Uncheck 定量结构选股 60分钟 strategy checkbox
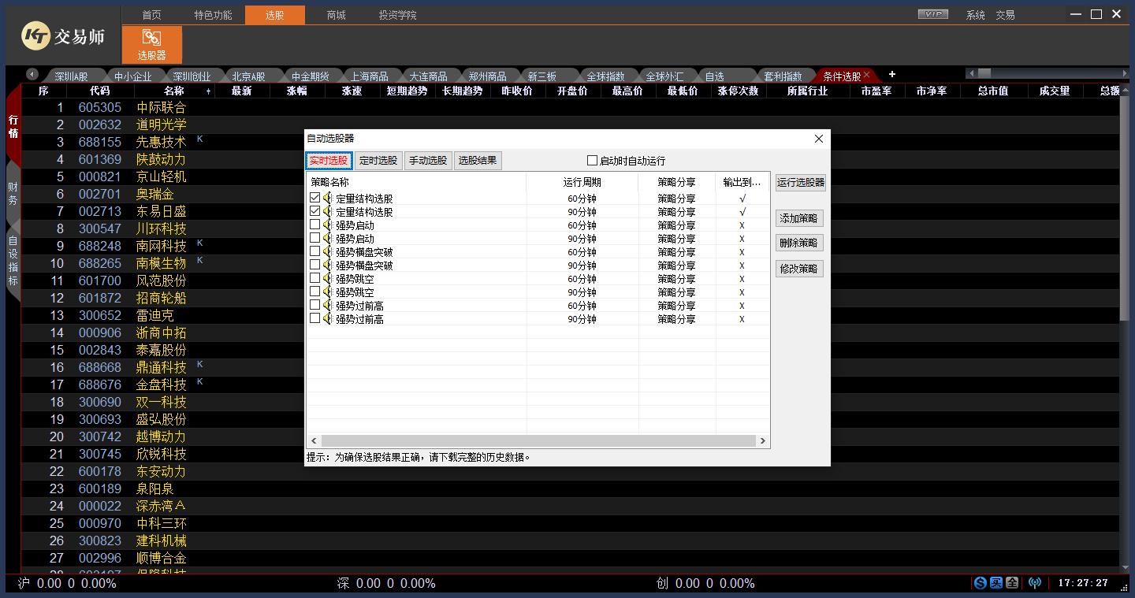 315,199
